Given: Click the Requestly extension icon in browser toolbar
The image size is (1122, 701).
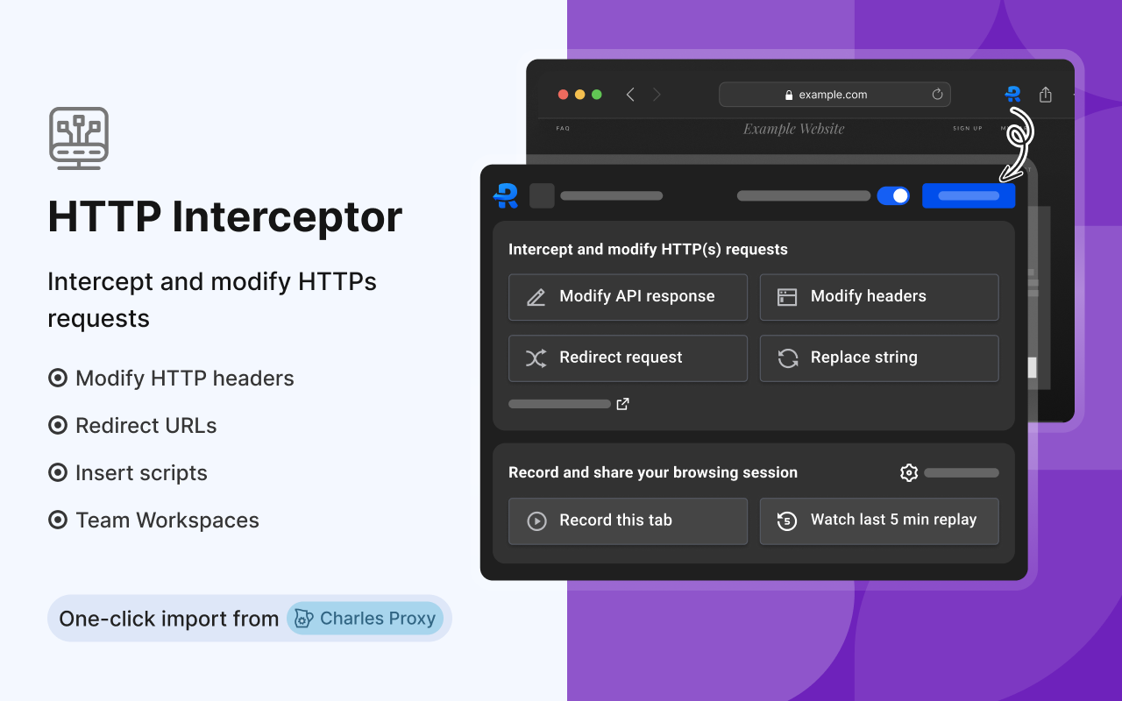Looking at the screenshot, I should coord(1013,95).
